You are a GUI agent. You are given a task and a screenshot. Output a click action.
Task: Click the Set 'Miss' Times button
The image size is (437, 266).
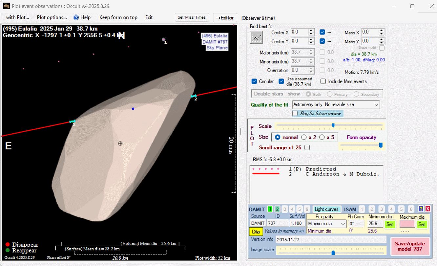click(x=192, y=17)
